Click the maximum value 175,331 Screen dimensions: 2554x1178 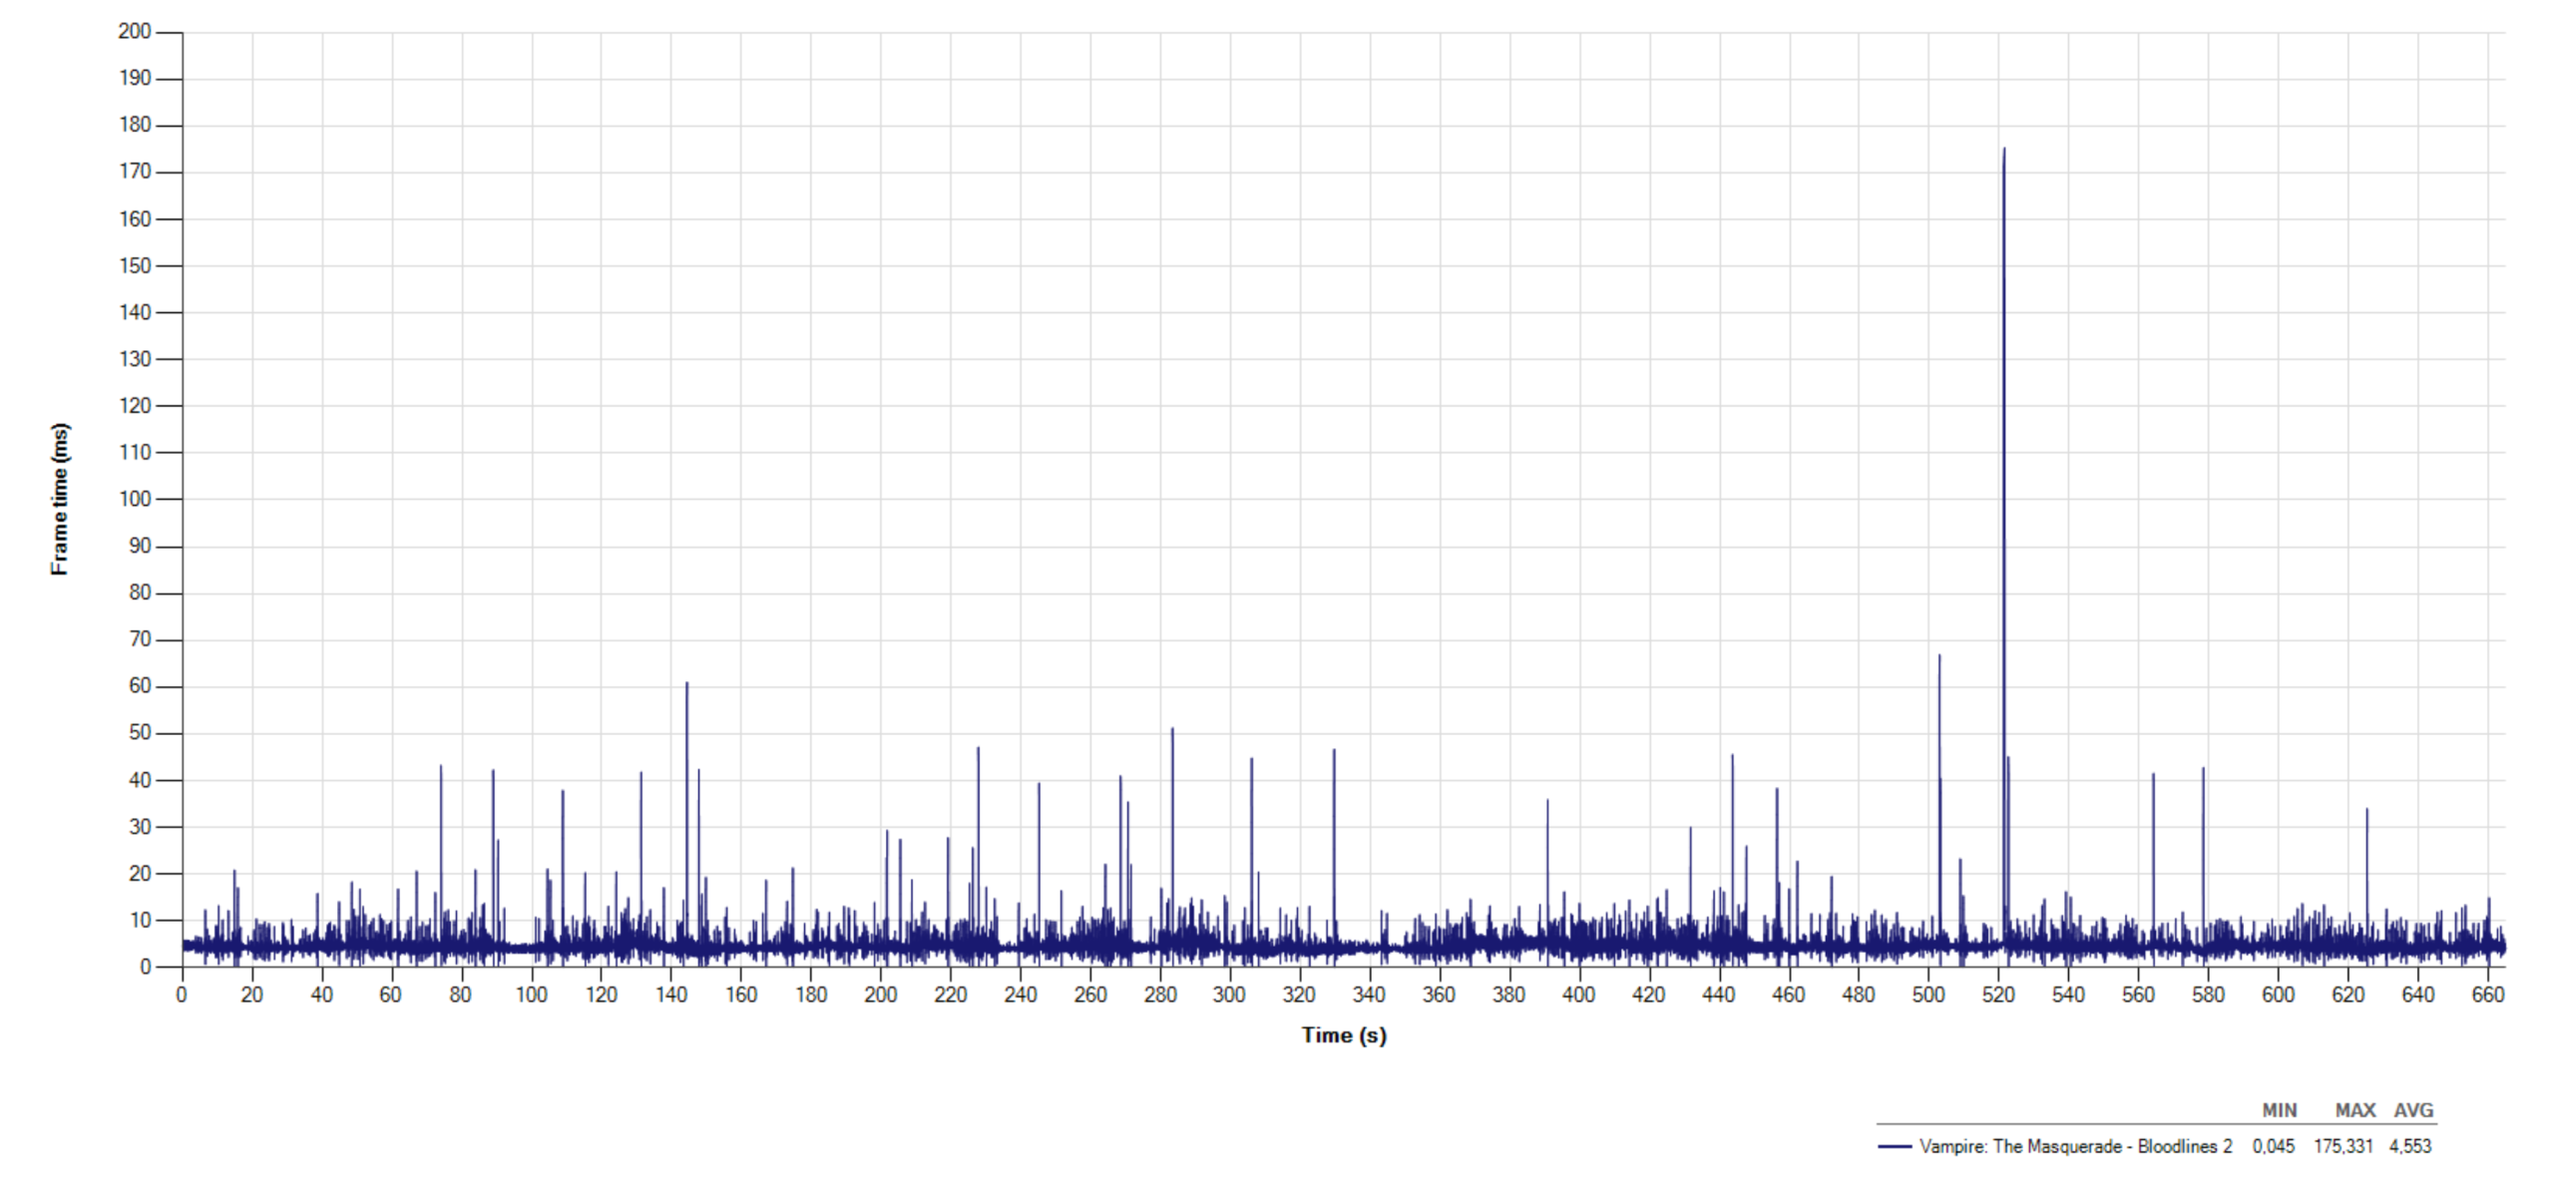pyautogui.click(x=2342, y=1146)
